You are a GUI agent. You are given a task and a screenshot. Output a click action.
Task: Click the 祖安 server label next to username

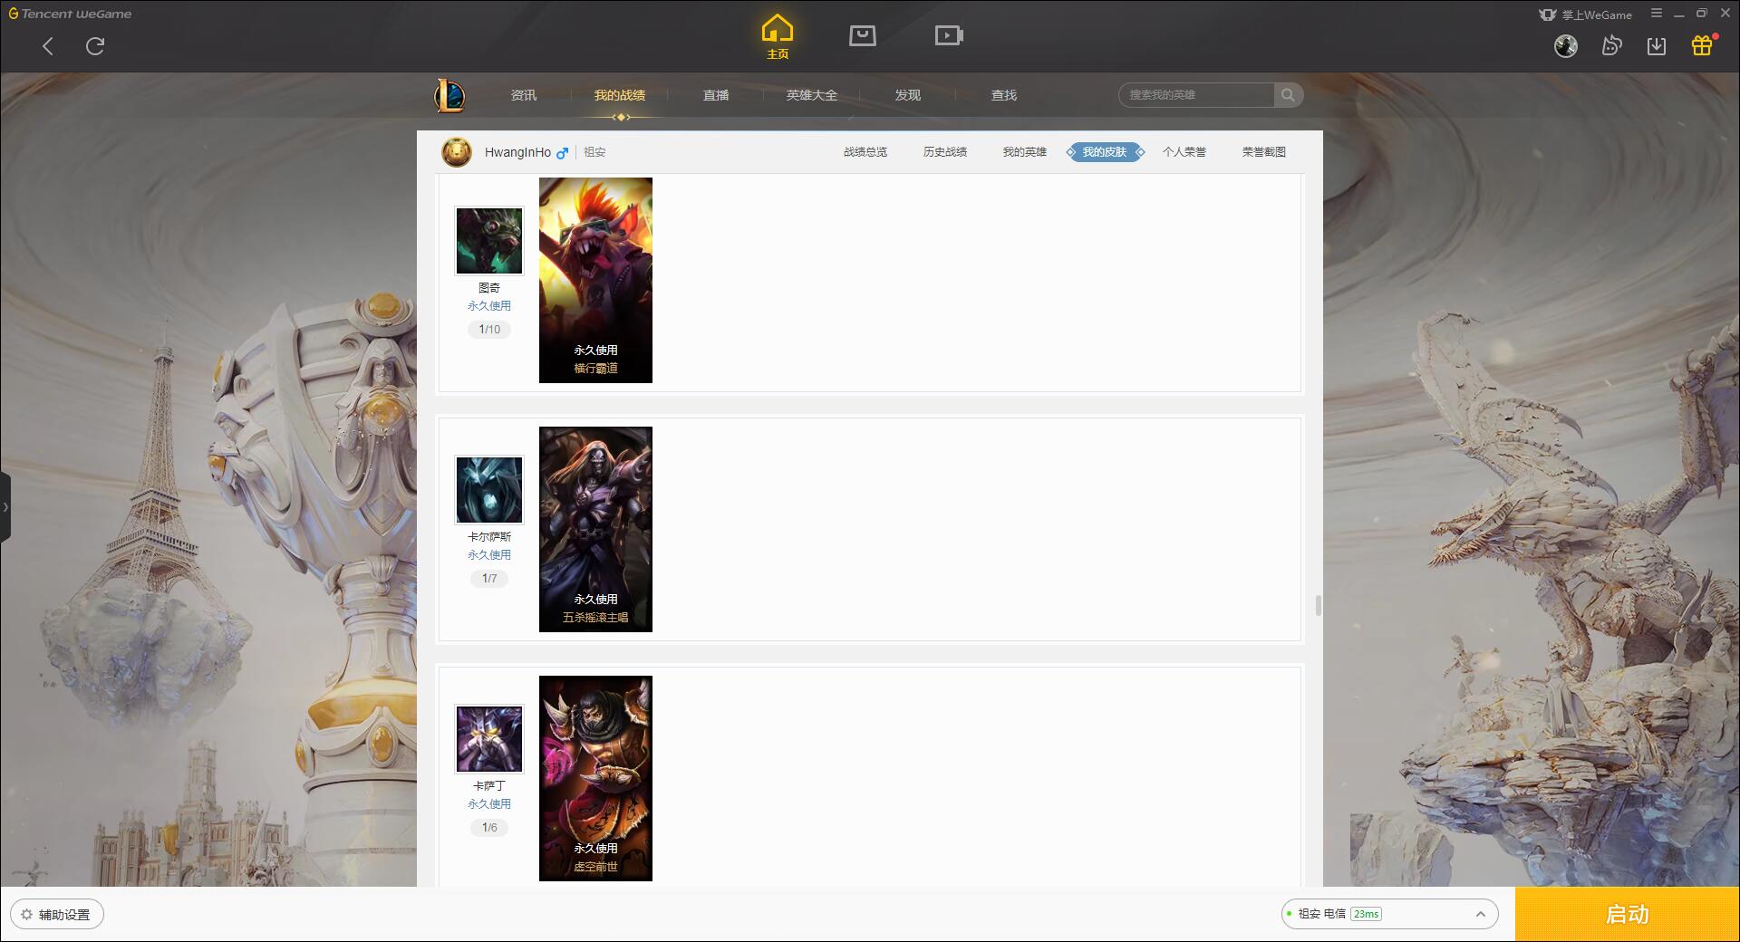594,152
